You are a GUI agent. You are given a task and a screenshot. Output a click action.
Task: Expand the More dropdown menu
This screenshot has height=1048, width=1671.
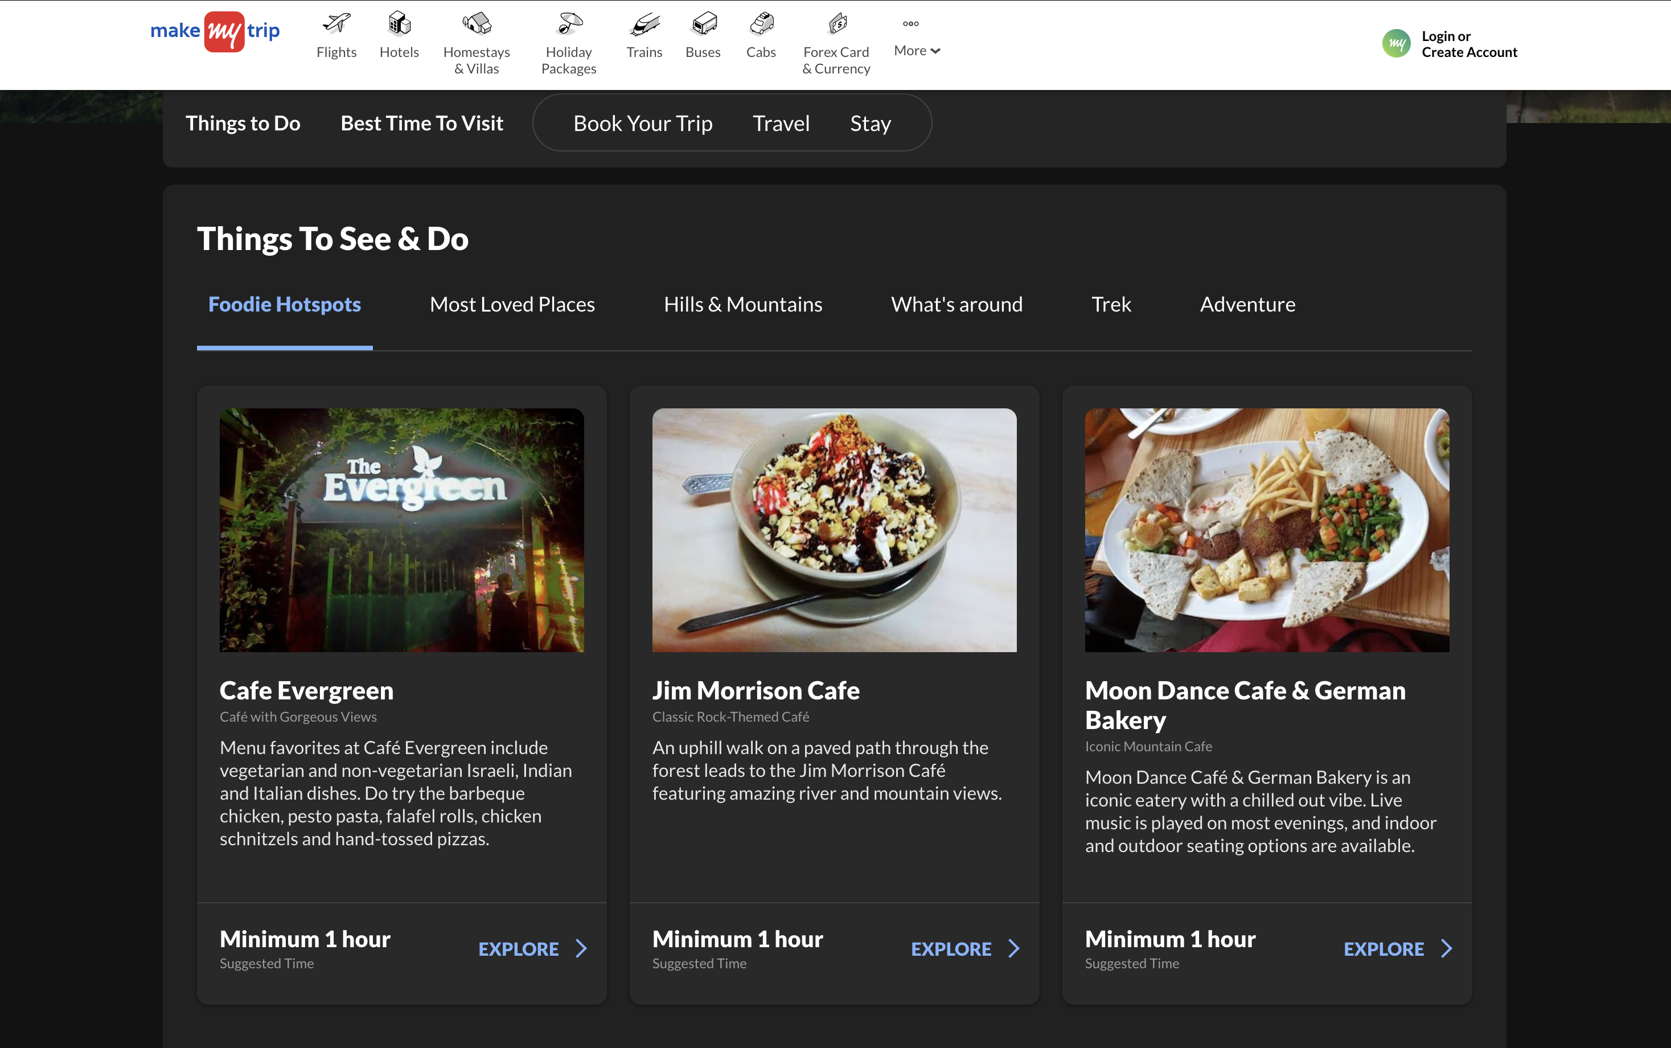[916, 50]
